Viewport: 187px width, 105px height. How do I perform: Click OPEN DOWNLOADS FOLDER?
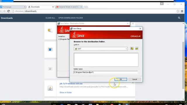pos(71,18)
